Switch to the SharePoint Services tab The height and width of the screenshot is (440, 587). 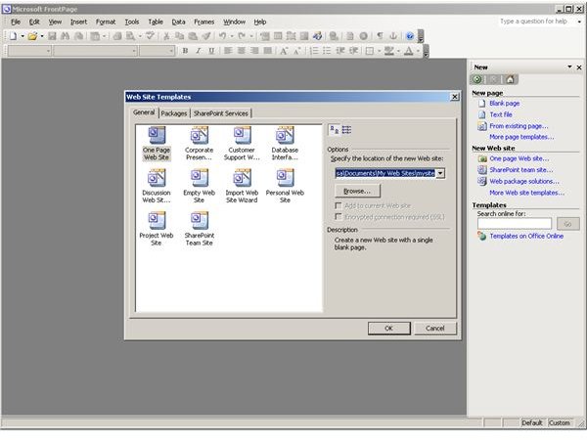click(x=220, y=113)
